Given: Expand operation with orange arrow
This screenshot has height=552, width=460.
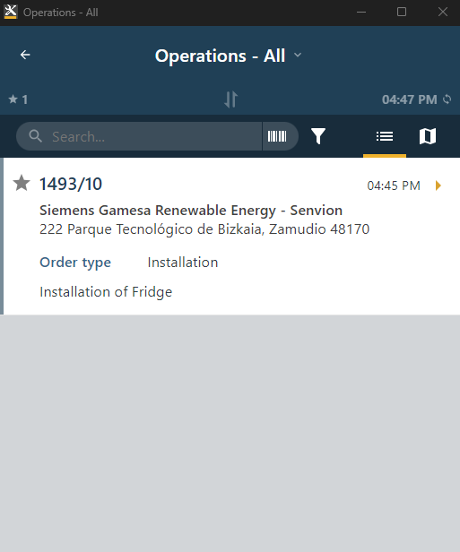Looking at the screenshot, I should click(x=438, y=185).
